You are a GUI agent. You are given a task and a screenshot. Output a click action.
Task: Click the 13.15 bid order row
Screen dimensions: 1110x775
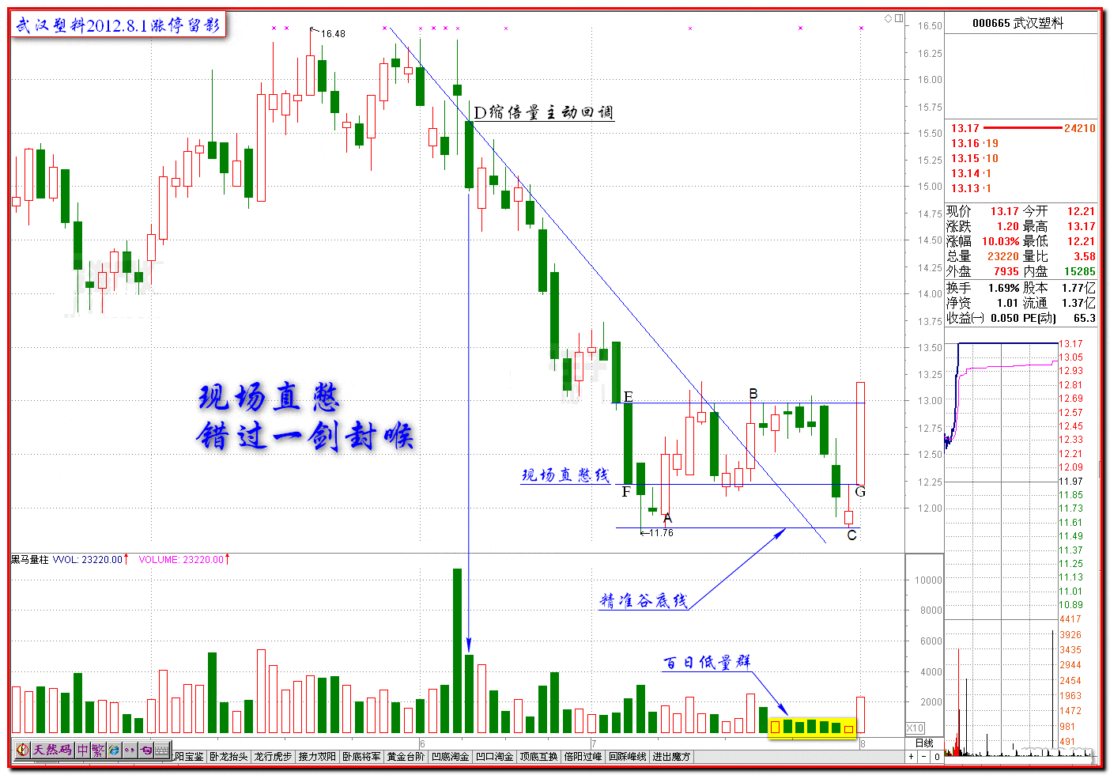975,158
